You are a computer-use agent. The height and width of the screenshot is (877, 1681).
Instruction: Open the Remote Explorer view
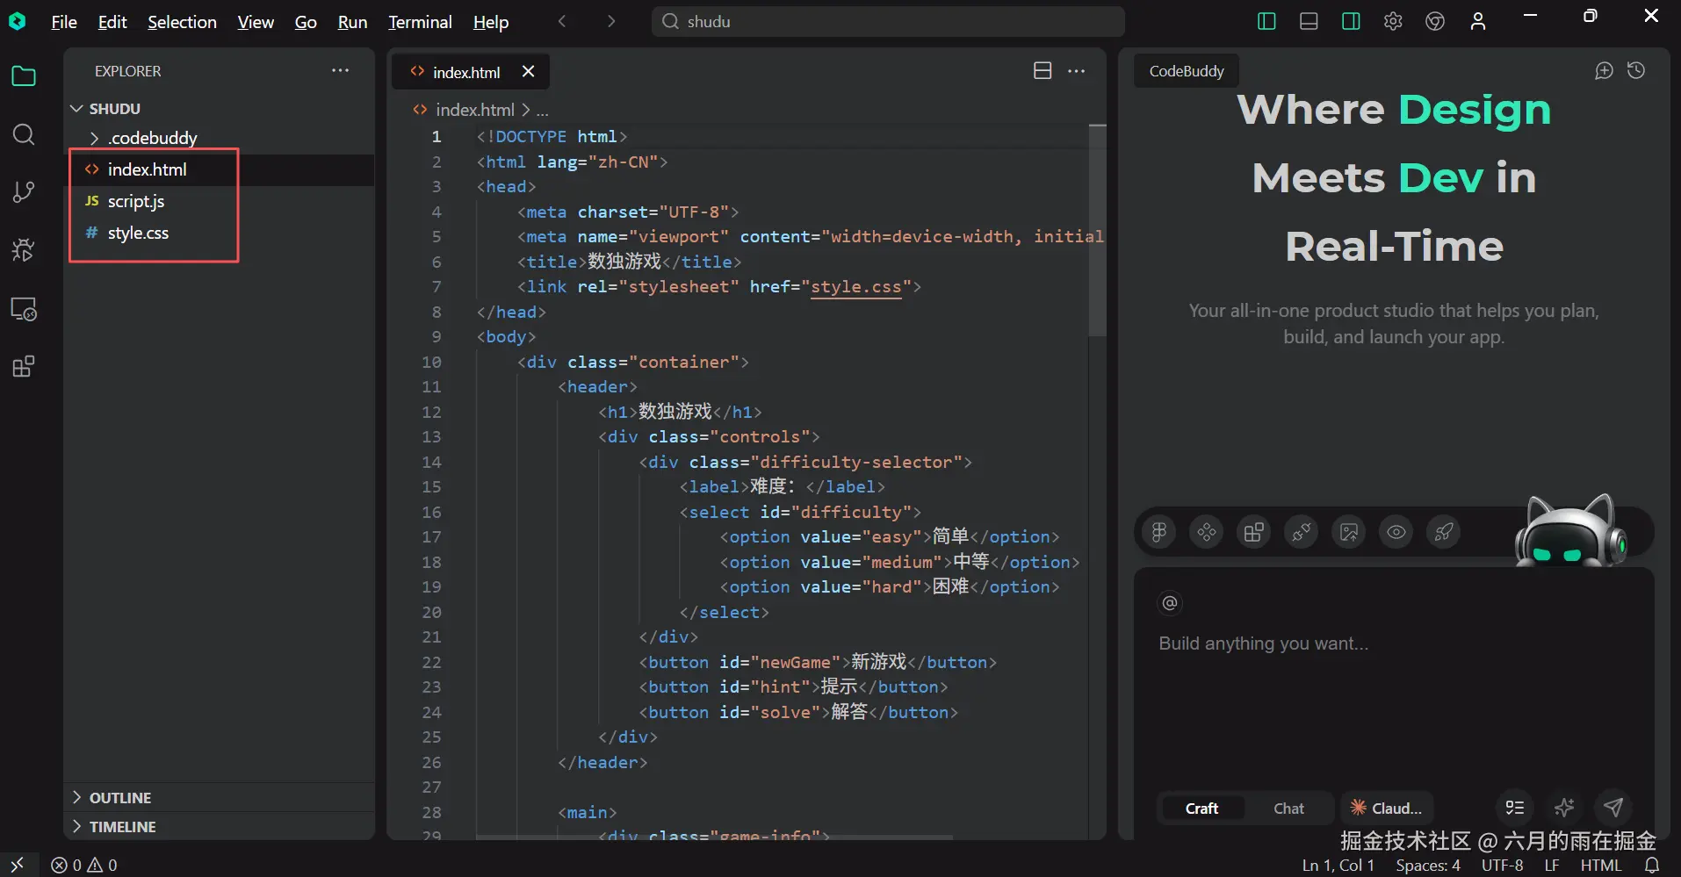click(24, 309)
